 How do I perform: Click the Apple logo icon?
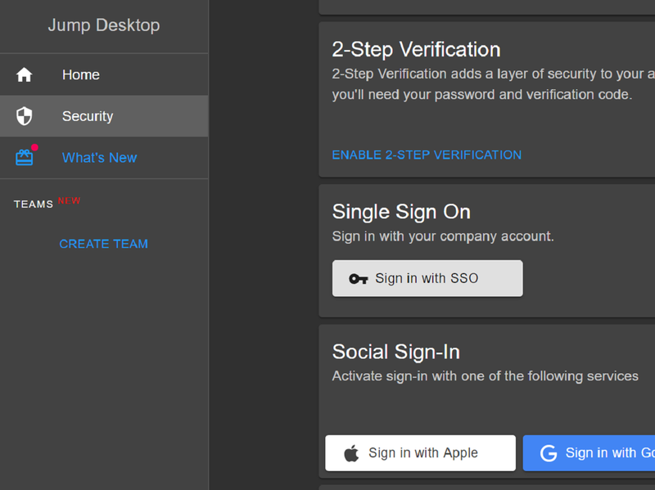point(351,453)
